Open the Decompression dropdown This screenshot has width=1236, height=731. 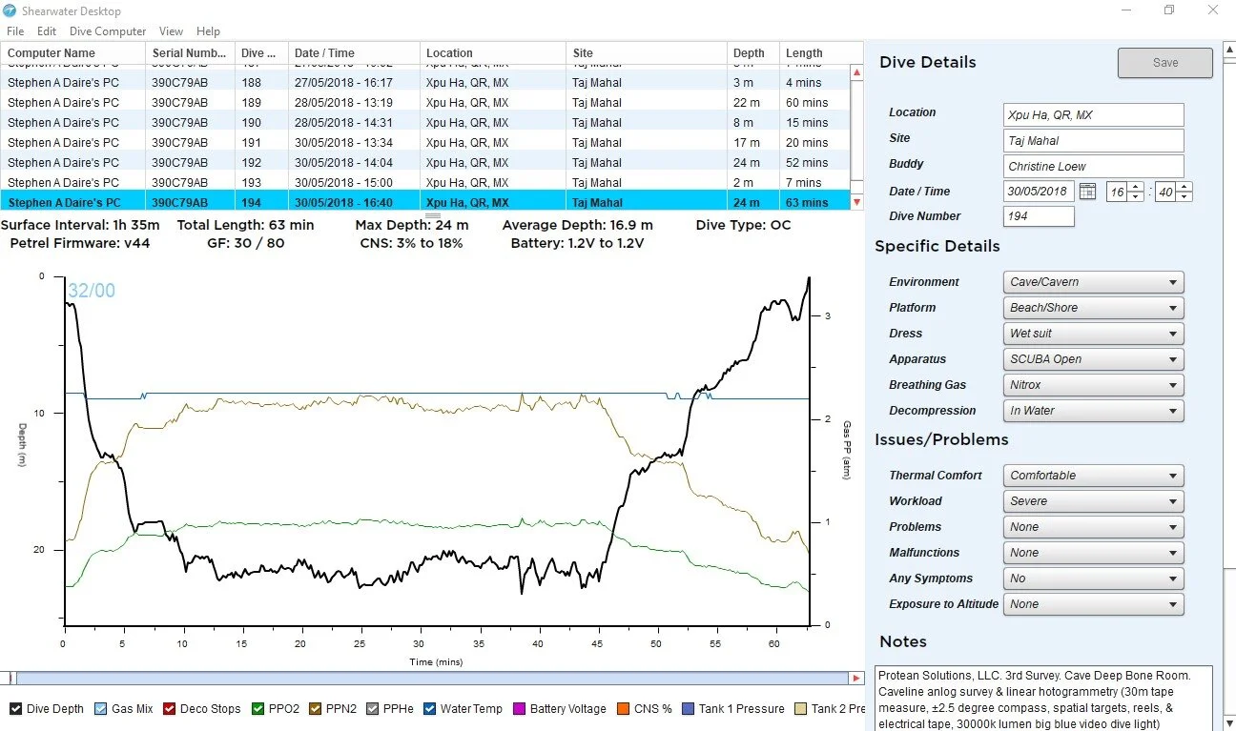[x=1093, y=411]
